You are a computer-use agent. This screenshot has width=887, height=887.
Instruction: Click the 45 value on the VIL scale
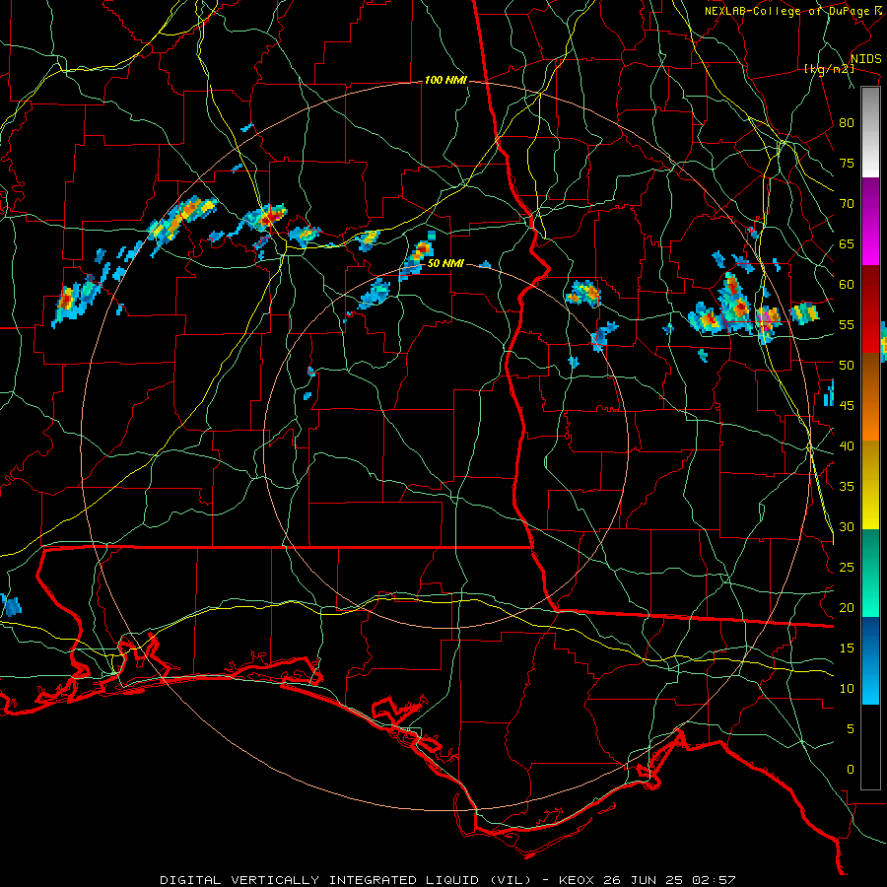(847, 406)
